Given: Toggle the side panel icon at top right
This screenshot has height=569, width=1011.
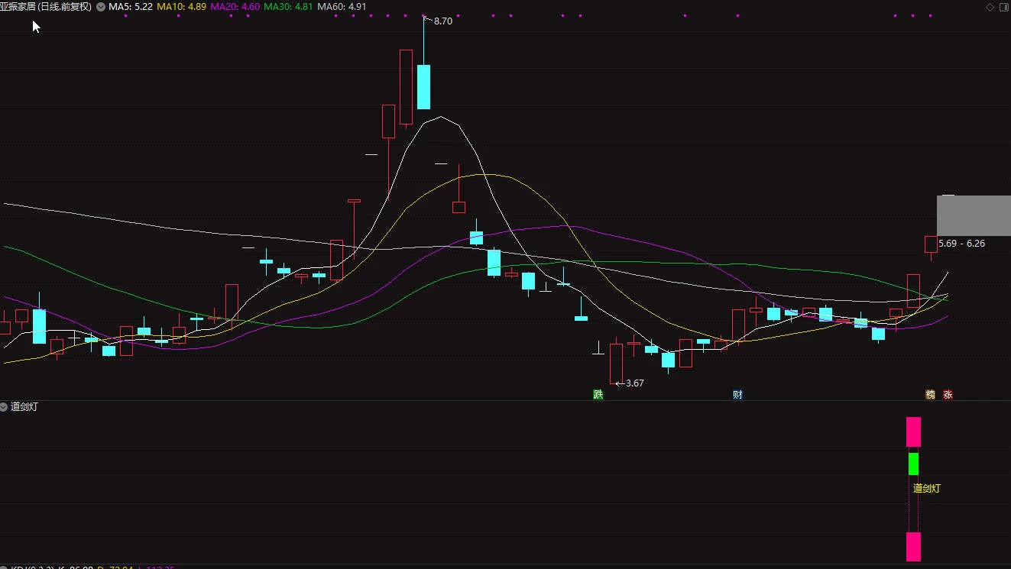Looking at the screenshot, I should [x=1003, y=7].
